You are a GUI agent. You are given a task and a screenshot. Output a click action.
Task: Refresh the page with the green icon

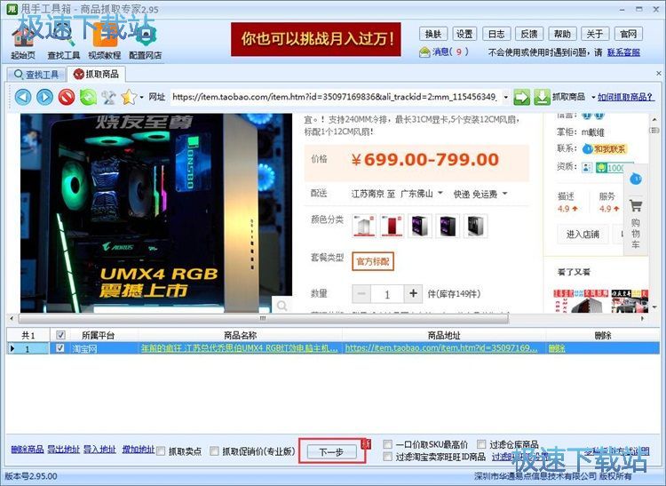[88, 97]
